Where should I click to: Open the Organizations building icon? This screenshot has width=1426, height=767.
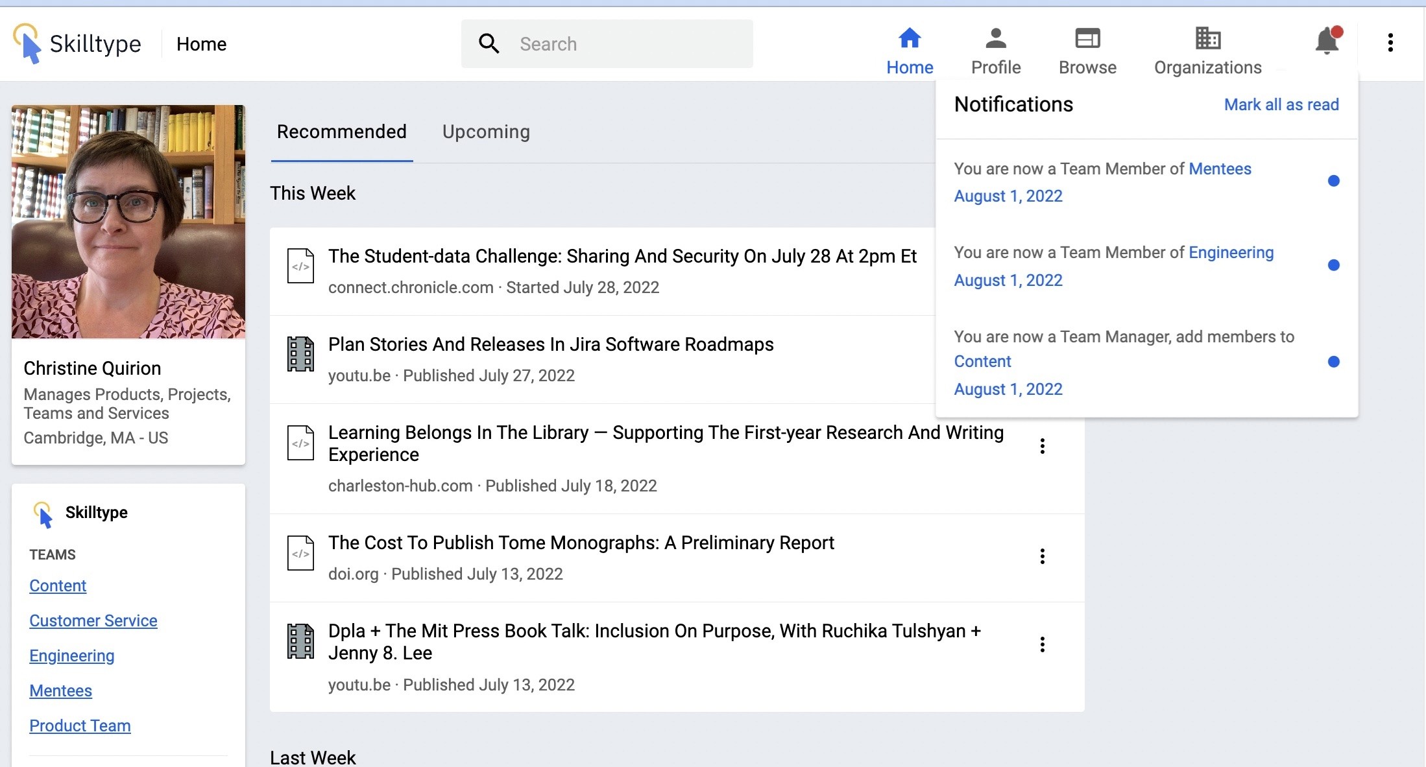pos(1207,38)
